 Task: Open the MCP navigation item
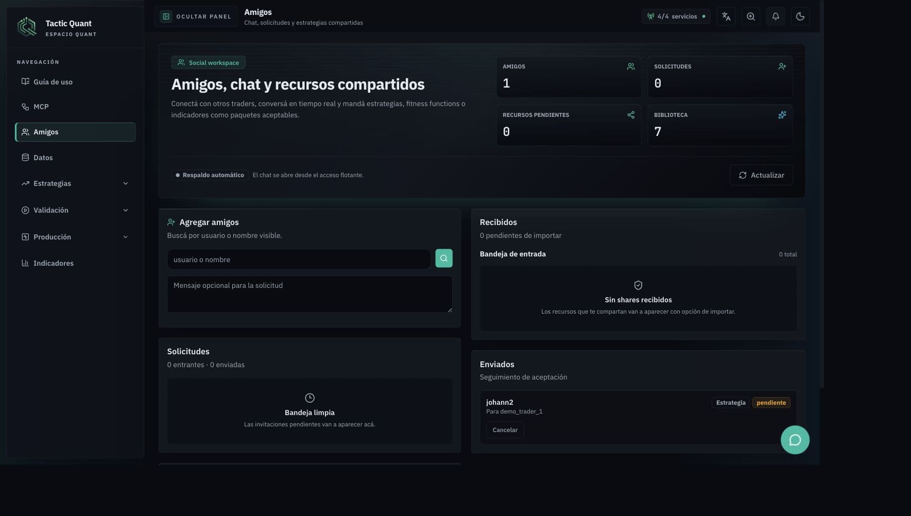[x=75, y=107]
